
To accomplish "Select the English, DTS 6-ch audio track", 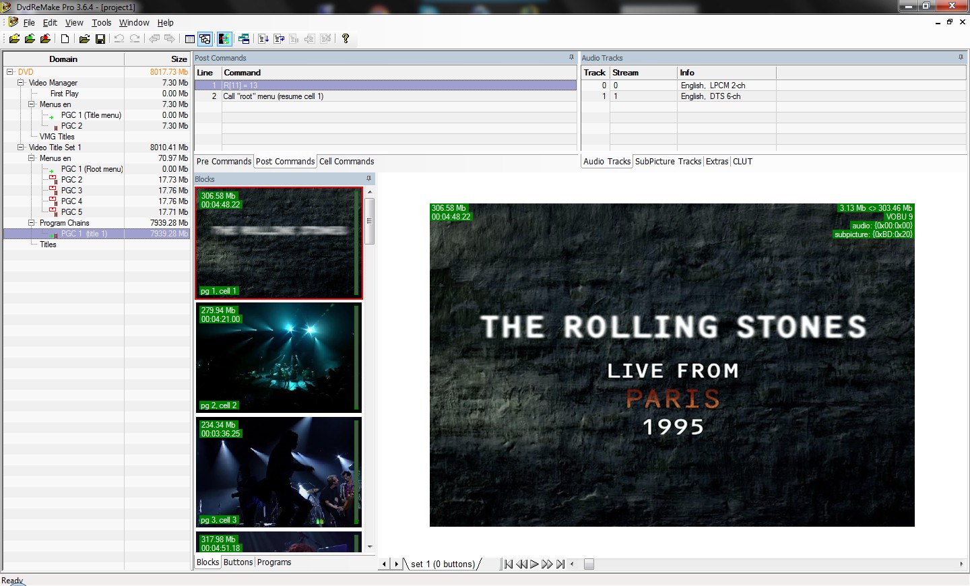I will [773, 96].
